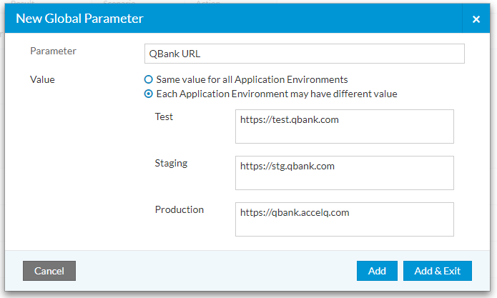
Task: Click the Test environment label
Action: click(x=164, y=117)
